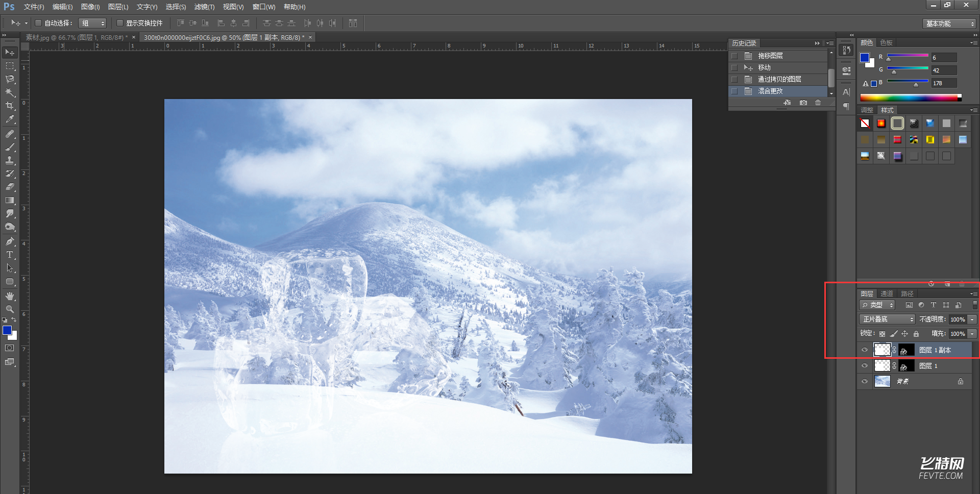This screenshot has height=494, width=980.
Task: Open the 基本功能 workspace dropdown
Action: (949, 23)
